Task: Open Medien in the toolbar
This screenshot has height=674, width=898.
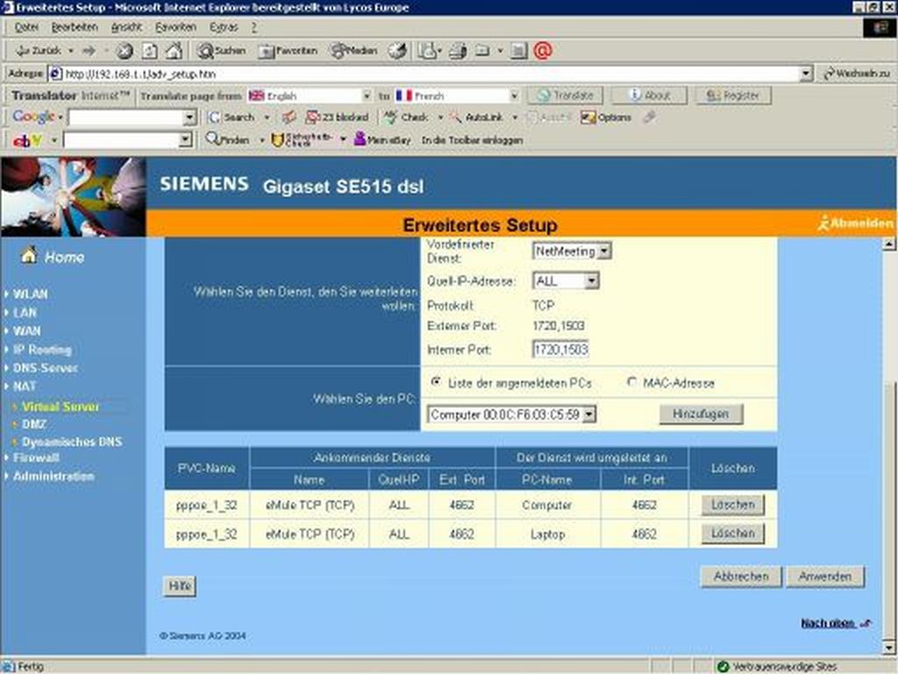Action: [353, 51]
